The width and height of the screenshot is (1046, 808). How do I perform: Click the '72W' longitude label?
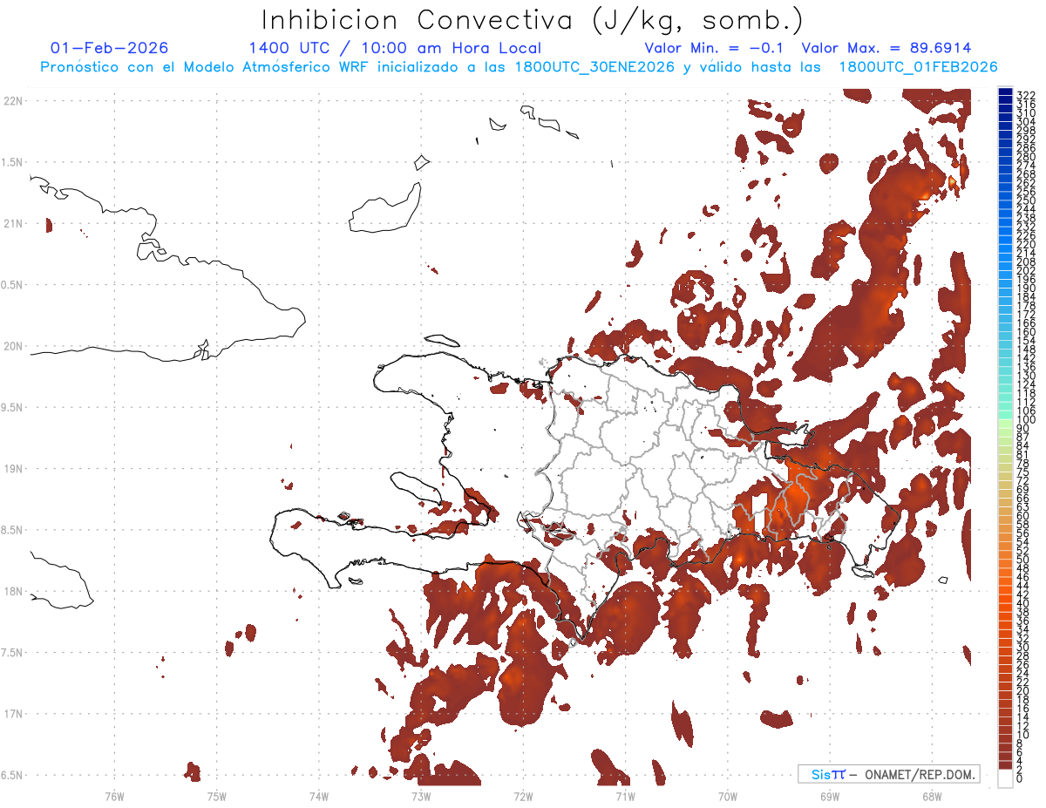click(523, 796)
